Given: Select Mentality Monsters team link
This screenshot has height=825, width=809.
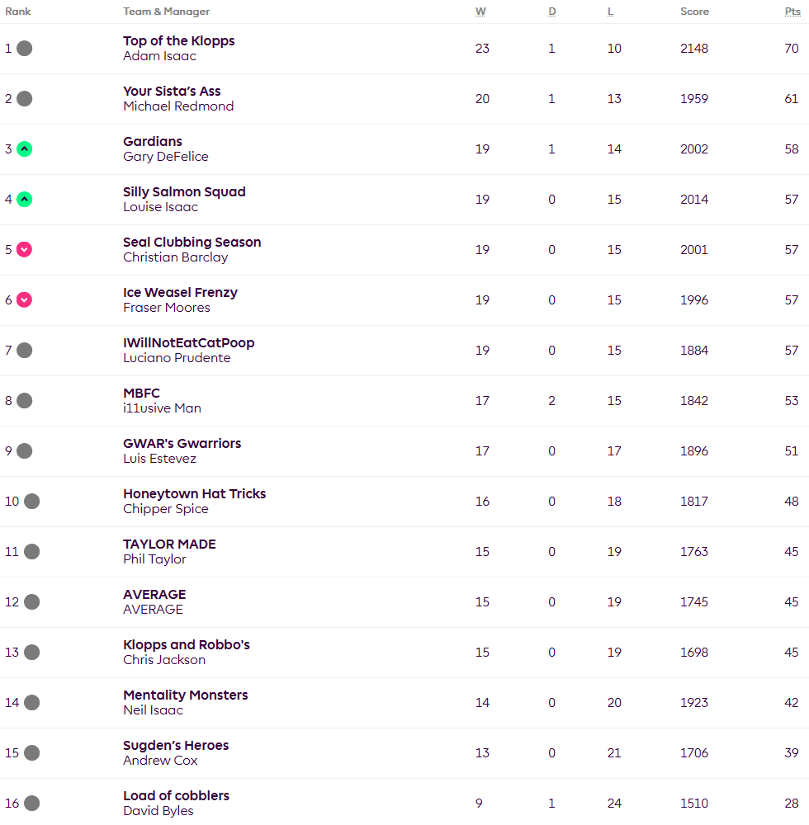Looking at the screenshot, I should click(x=185, y=695).
